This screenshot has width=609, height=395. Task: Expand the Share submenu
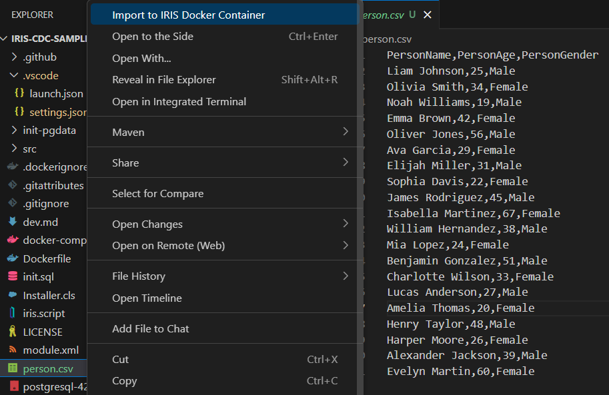[x=345, y=163]
